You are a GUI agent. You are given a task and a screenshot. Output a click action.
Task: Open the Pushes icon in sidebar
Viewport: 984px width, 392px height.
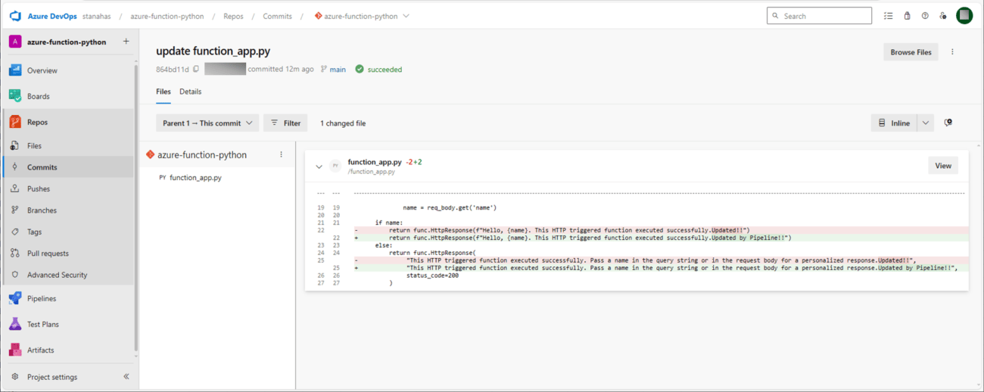[x=15, y=188]
